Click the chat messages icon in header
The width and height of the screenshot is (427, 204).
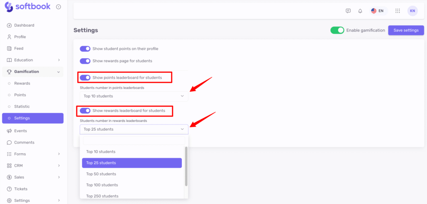pyautogui.click(x=348, y=11)
